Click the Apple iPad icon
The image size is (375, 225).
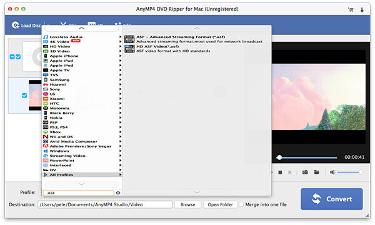point(46,61)
